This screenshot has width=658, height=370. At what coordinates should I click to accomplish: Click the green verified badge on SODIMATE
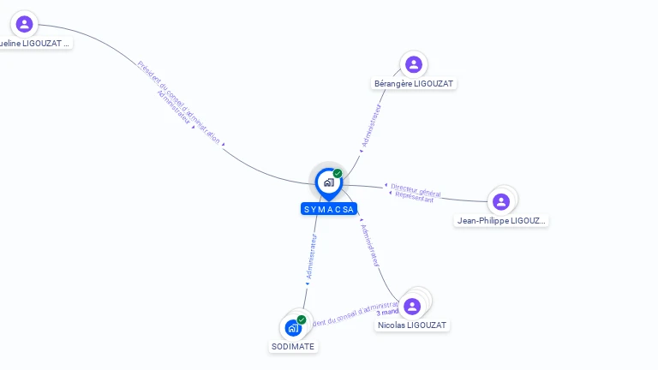tap(302, 319)
